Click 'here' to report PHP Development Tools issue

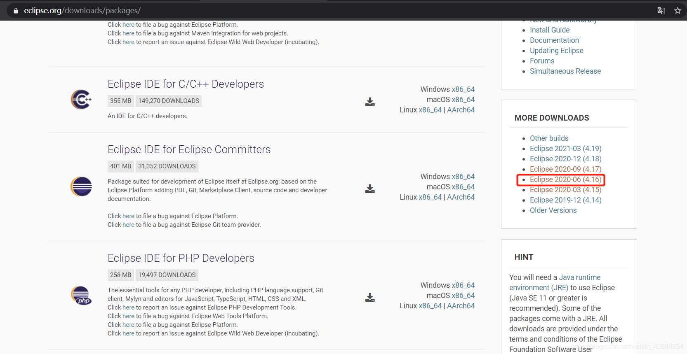click(128, 307)
